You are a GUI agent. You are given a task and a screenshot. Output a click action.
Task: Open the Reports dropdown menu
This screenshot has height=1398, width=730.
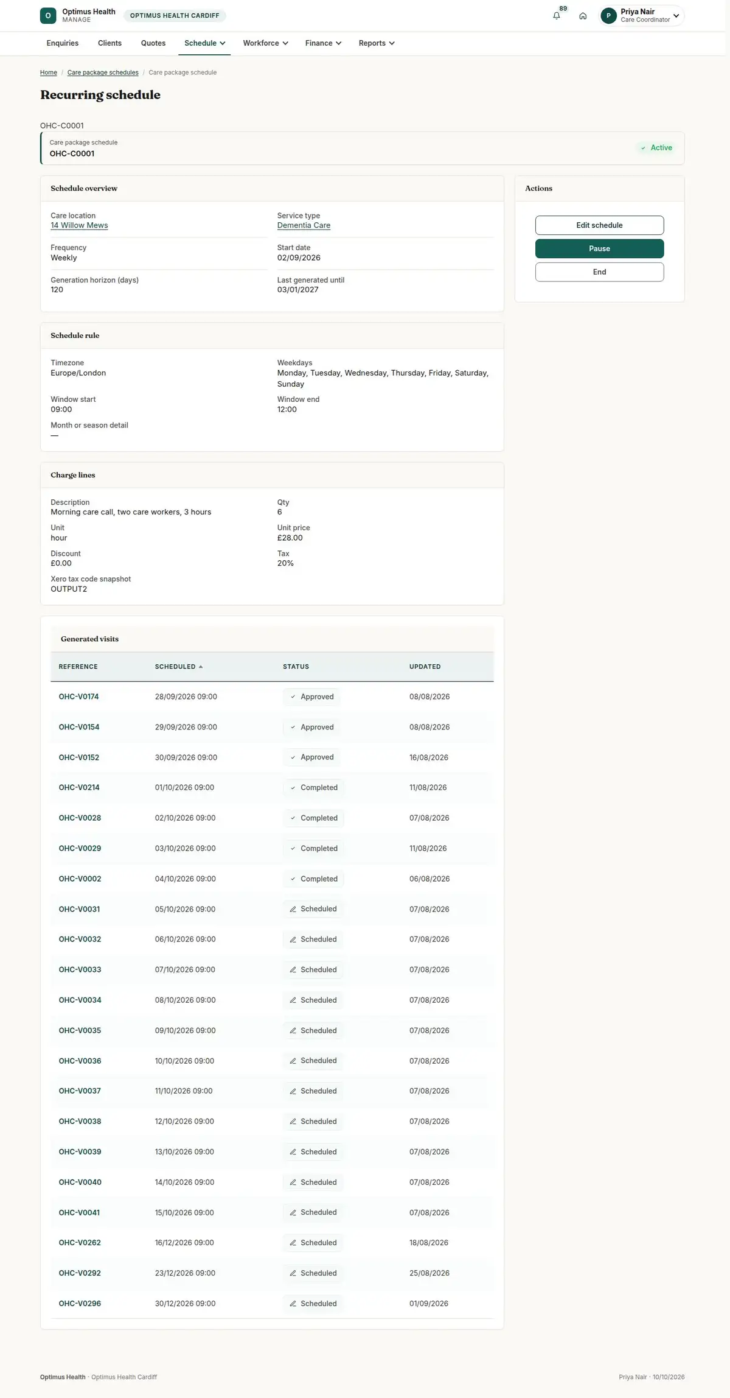pos(377,43)
